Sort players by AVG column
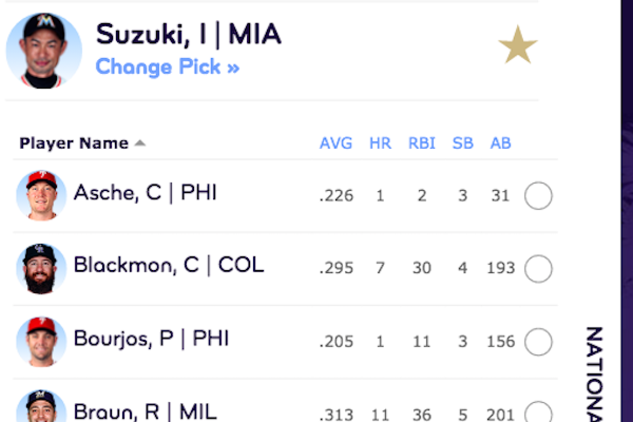Image resolution: width=633 pixels, height=422 pixels. [336, 143]
